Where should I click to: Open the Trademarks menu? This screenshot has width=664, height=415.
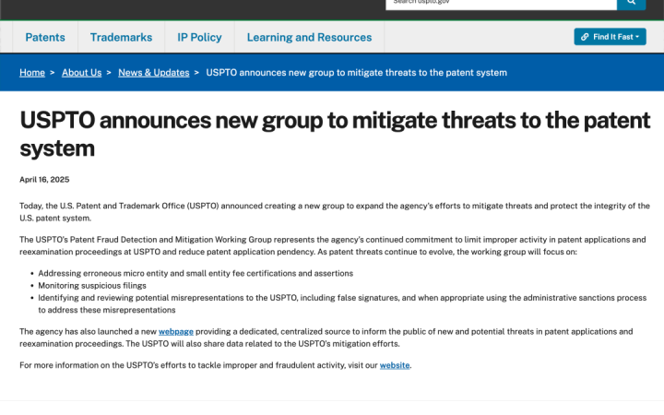(x=121, y=38)
